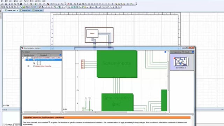This screenshot has width=224, height=126.
Task: Click the Sensors block in main canvas
Action: tap(92, 34)
